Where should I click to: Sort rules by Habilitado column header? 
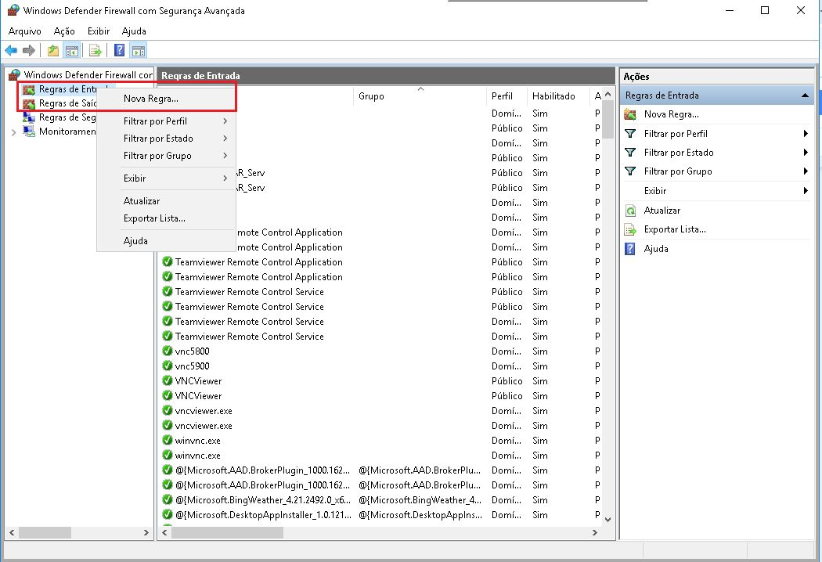[559, 96]
